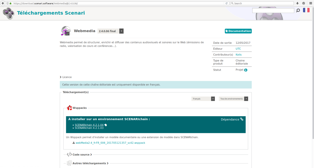The height and width of the screenshot is (168, 314).
Task: Open the Documentation button
Action: (x=238, y=31)
